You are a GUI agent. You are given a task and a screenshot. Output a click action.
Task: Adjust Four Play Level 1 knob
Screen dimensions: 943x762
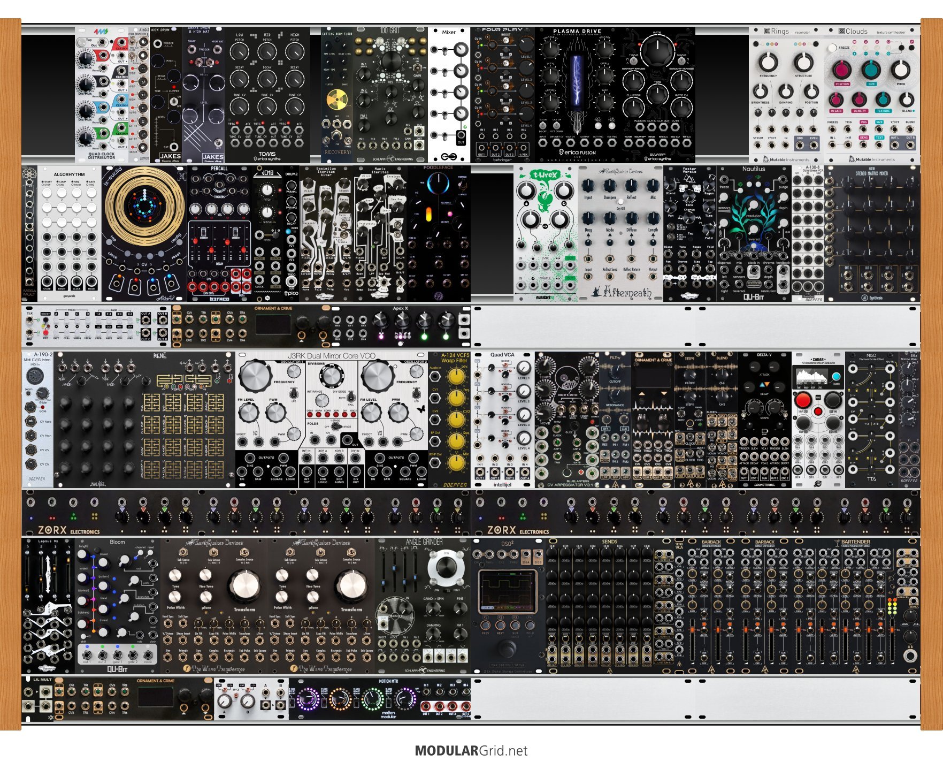point(526,45)
